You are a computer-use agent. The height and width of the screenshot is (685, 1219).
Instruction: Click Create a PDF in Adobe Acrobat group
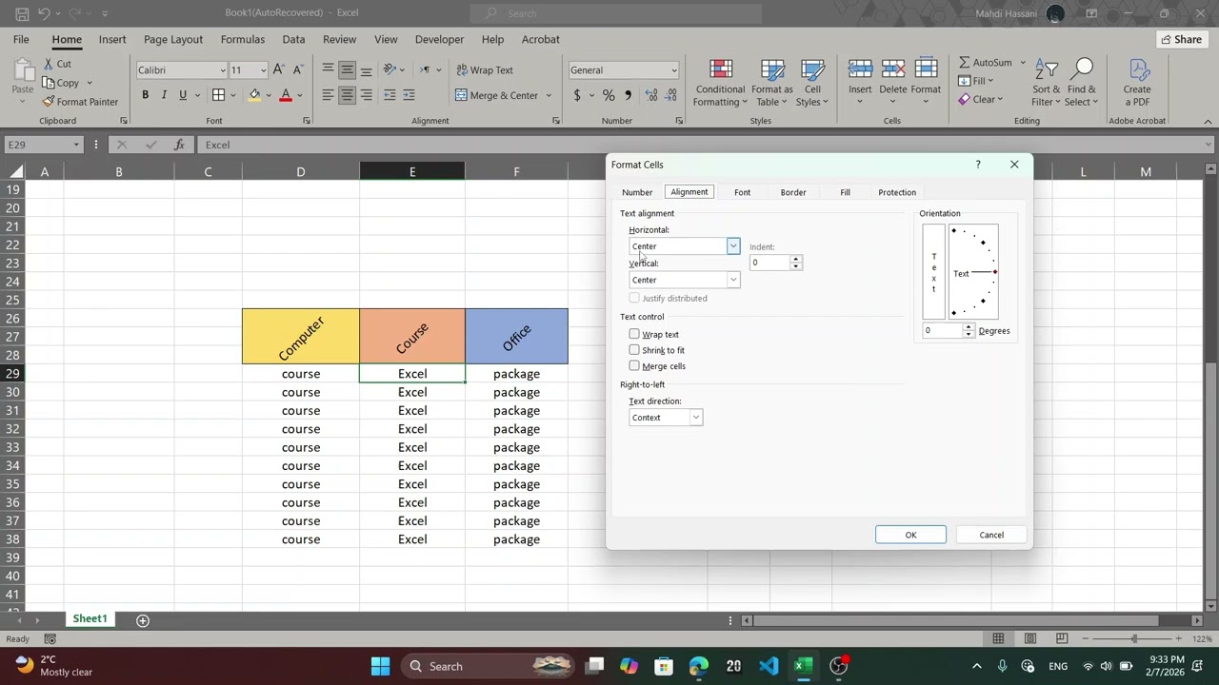click(x=1137, y=84)
